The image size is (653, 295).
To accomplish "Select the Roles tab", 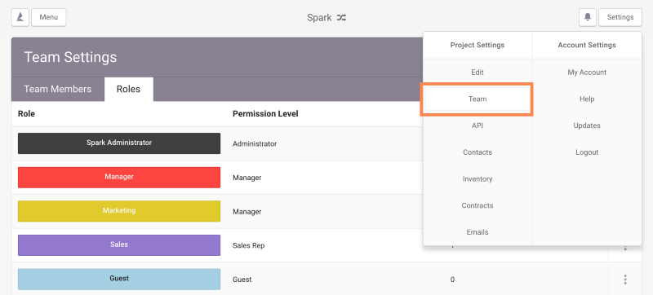I will 128,89.
